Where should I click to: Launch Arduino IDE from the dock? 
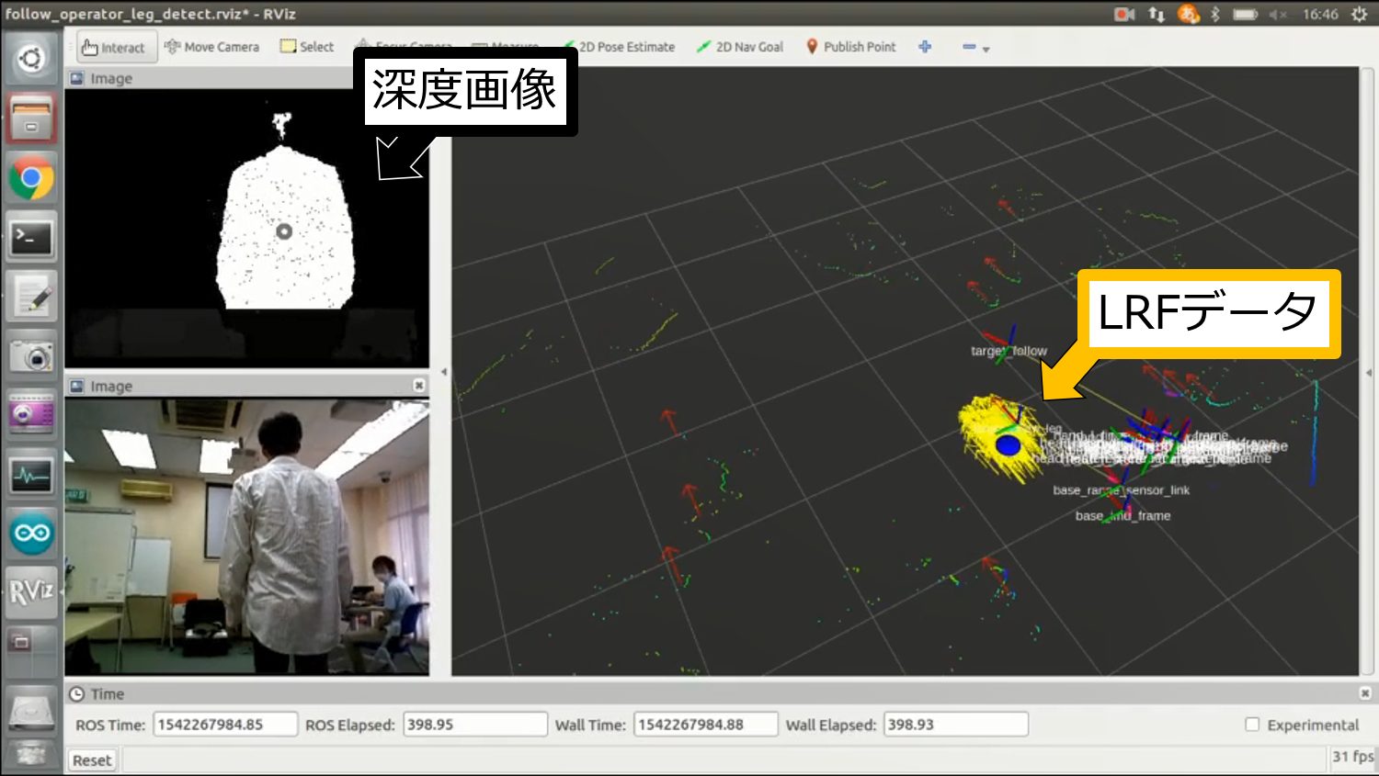point(31,533)
